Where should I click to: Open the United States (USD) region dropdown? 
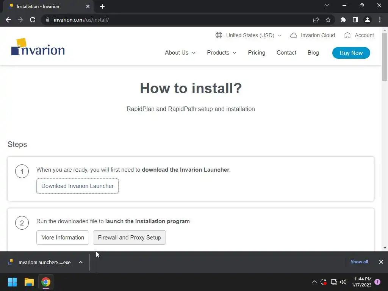pyautogui.click(x=249, y=35)
